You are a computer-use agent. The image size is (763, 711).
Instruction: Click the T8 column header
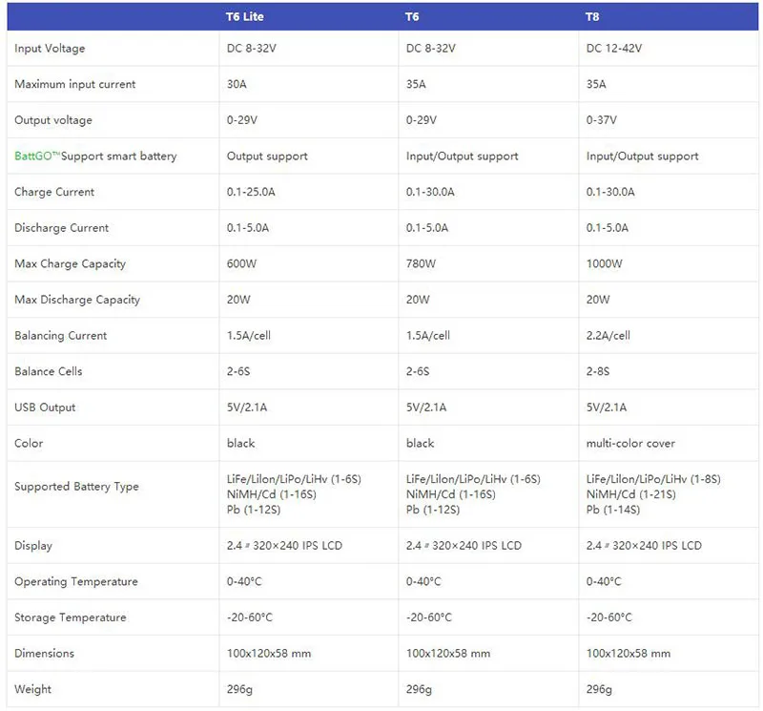[x=592, y=17]
